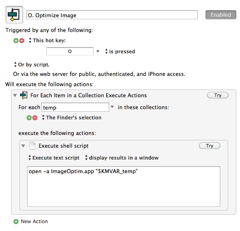This screenshot has width=240, height=231.
Task: Toggle the Enabled button for this macro
Action: [x=221, y=15]
